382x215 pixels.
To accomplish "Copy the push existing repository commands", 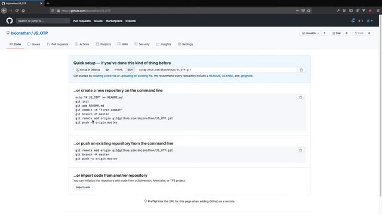I will coord(300,150).
